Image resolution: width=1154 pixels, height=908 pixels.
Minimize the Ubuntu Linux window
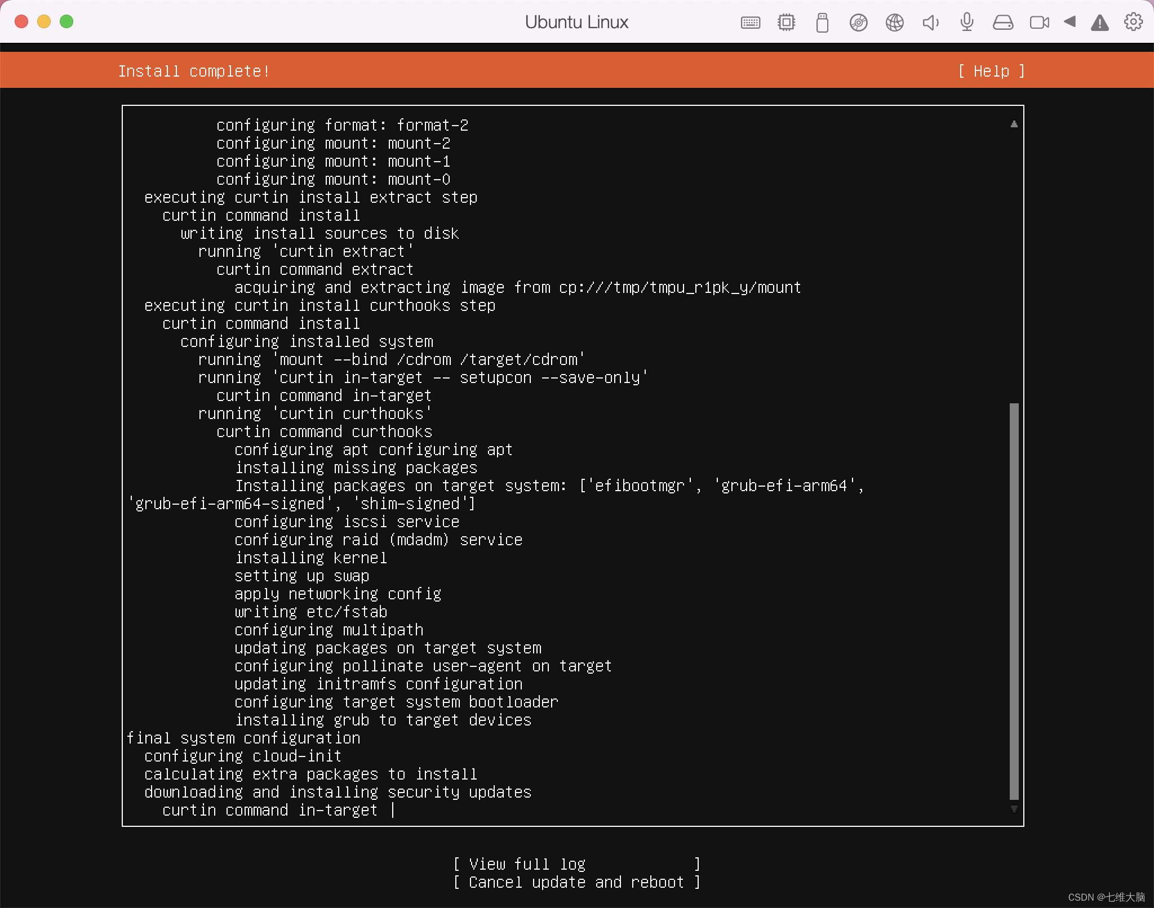point(44,21)
